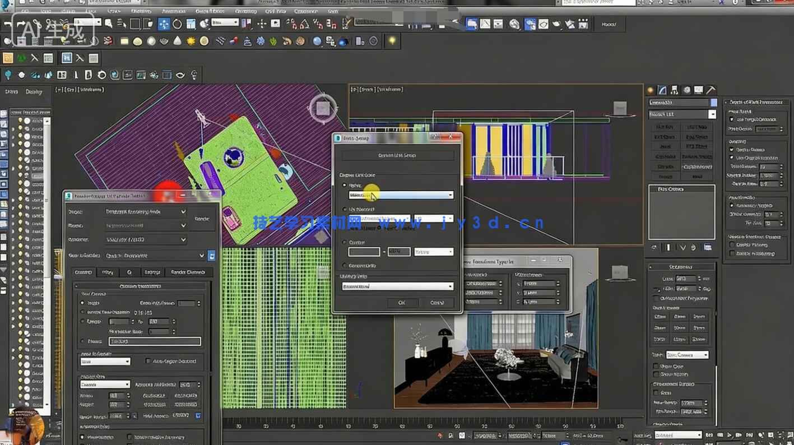Expand the Lighting Units dropdown
The height and width of the screenshot is (445, 794).
click(399, 286)
